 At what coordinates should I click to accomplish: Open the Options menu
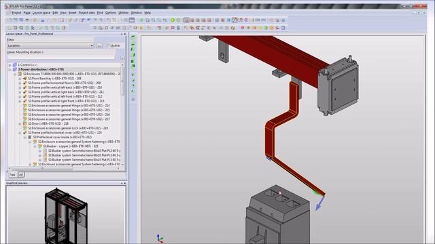pos(111,13)
